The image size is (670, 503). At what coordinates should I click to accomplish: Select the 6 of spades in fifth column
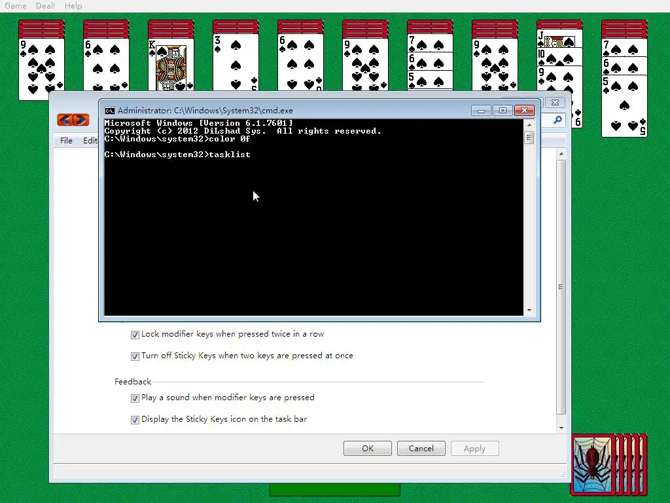pyautogui.click(x=300, y=62)
